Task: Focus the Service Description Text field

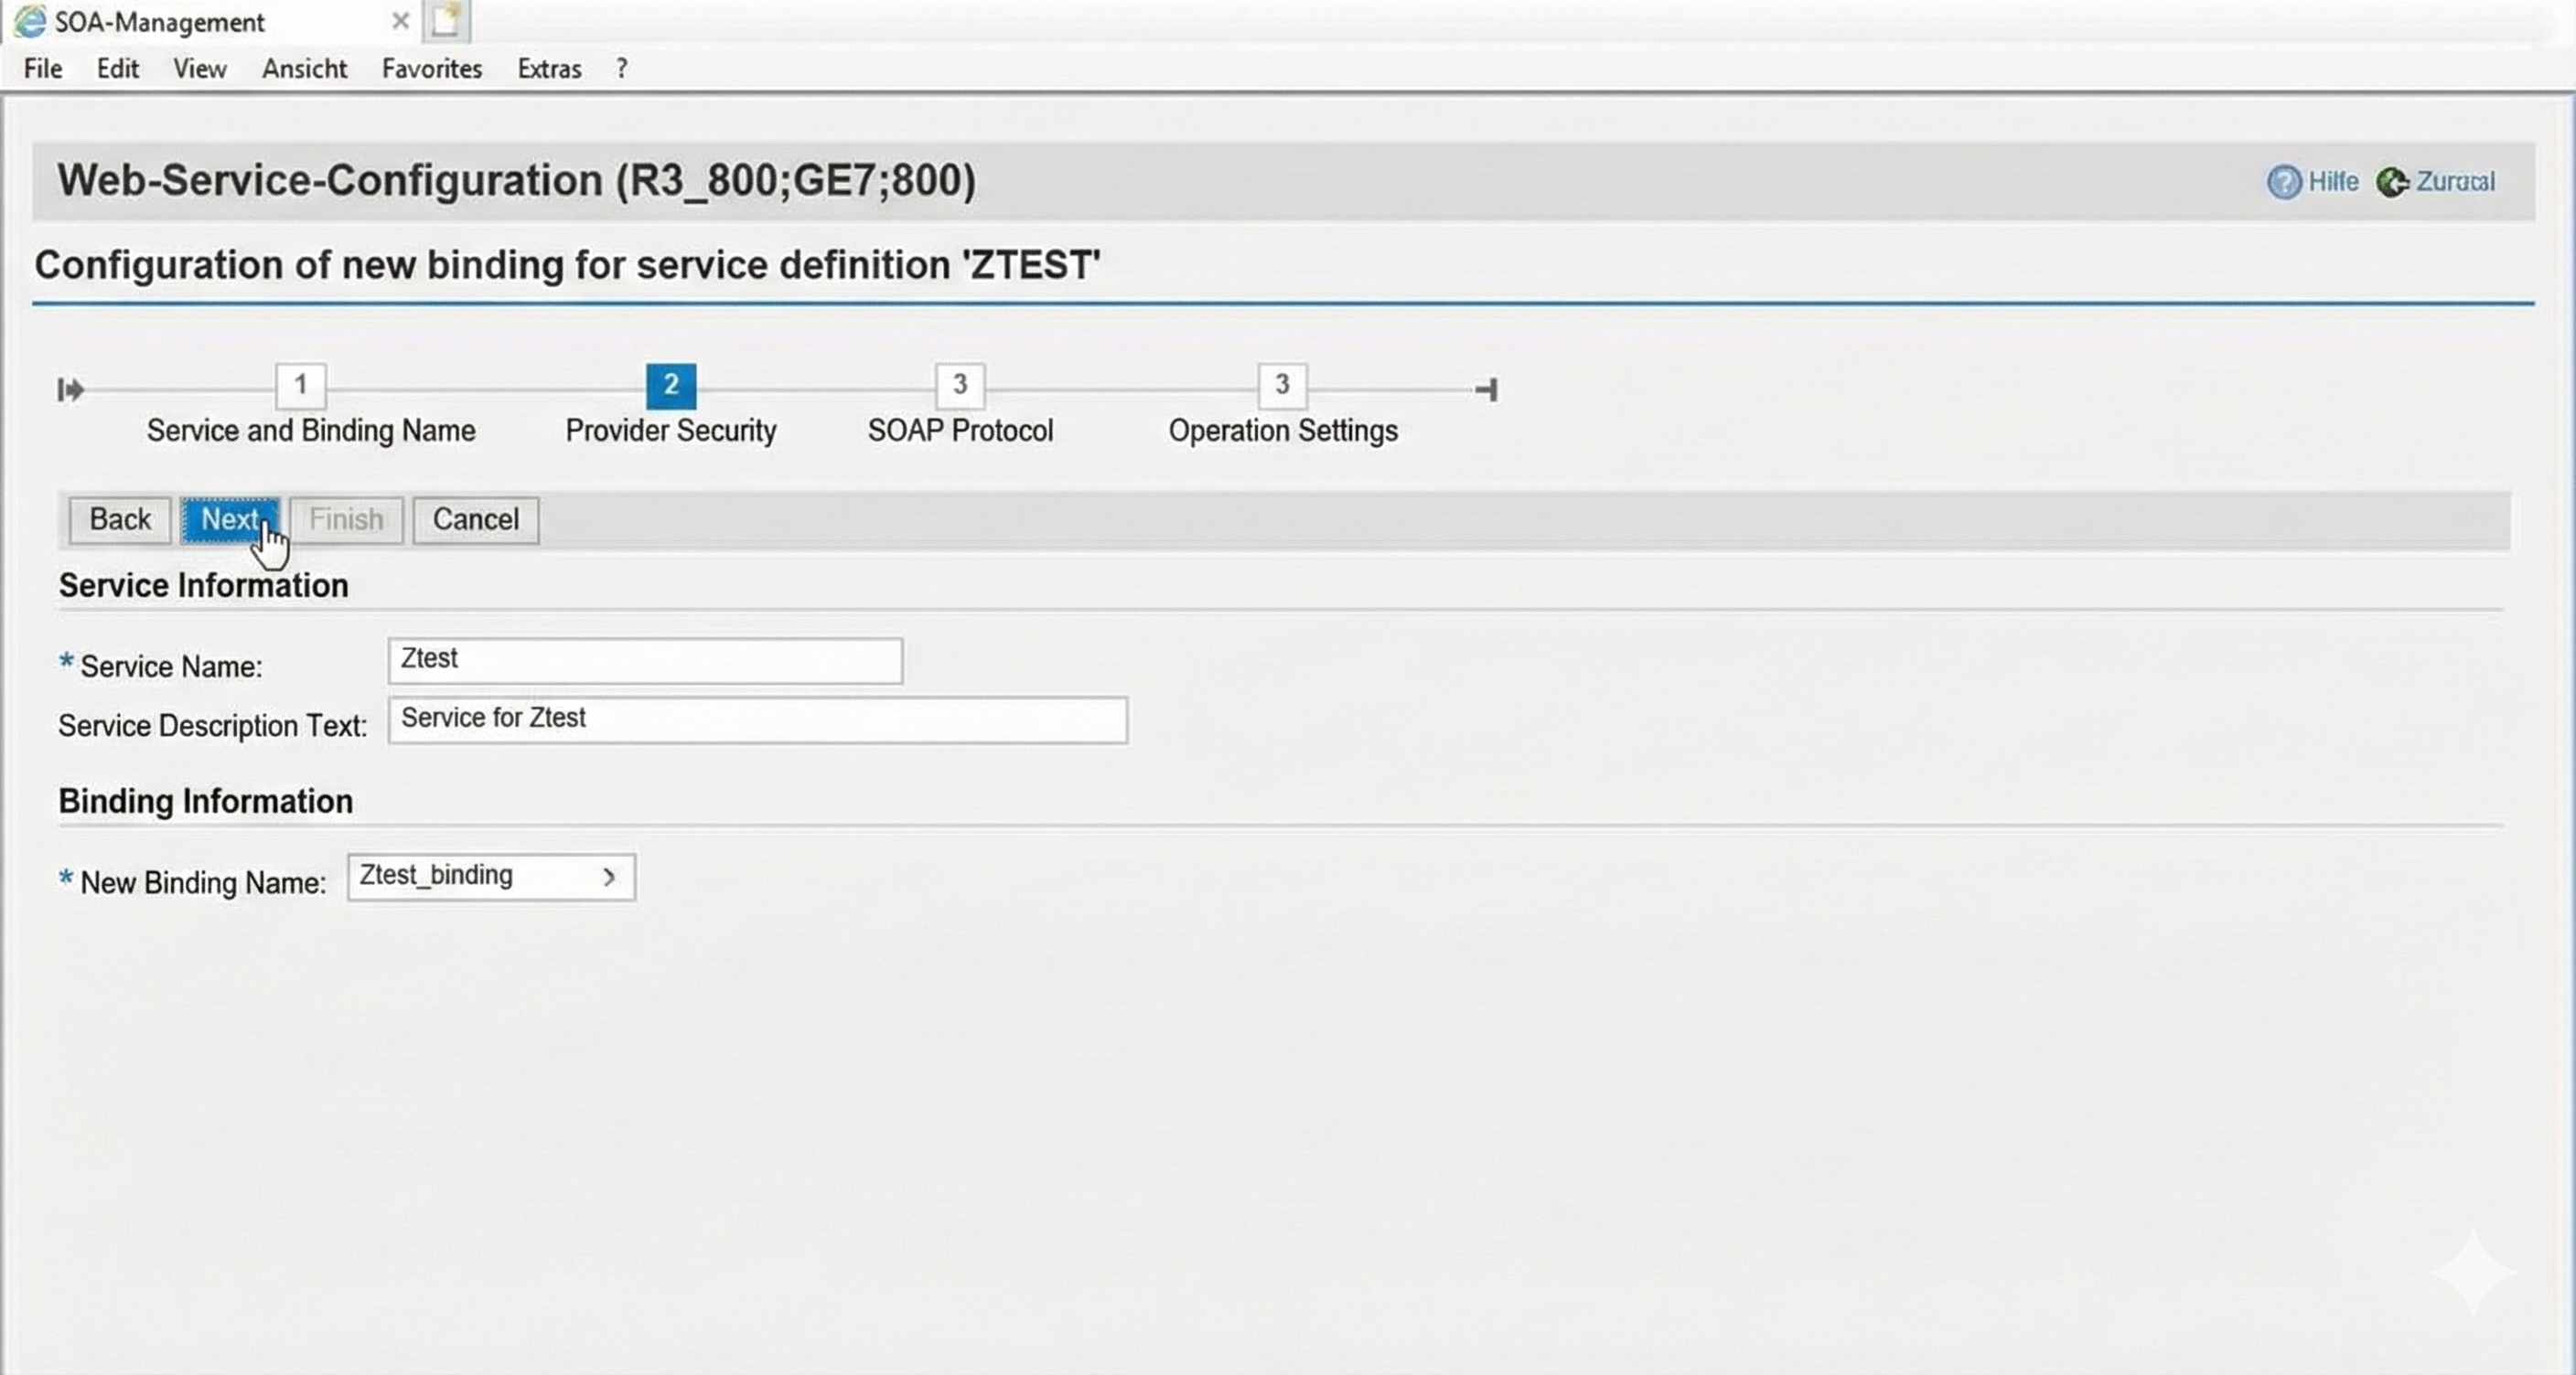Action: coord(757,719)
